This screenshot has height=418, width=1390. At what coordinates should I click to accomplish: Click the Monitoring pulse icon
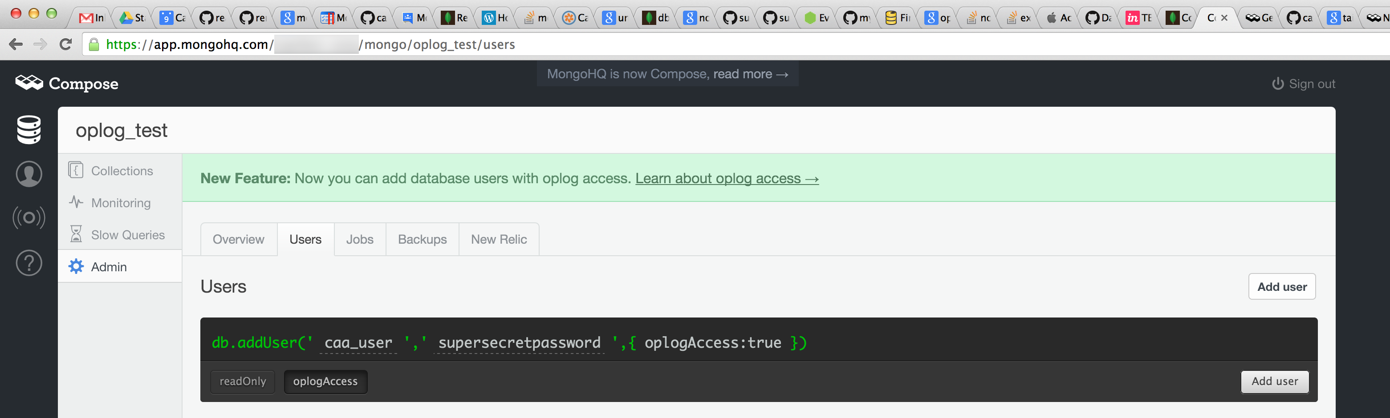[76, 202]
